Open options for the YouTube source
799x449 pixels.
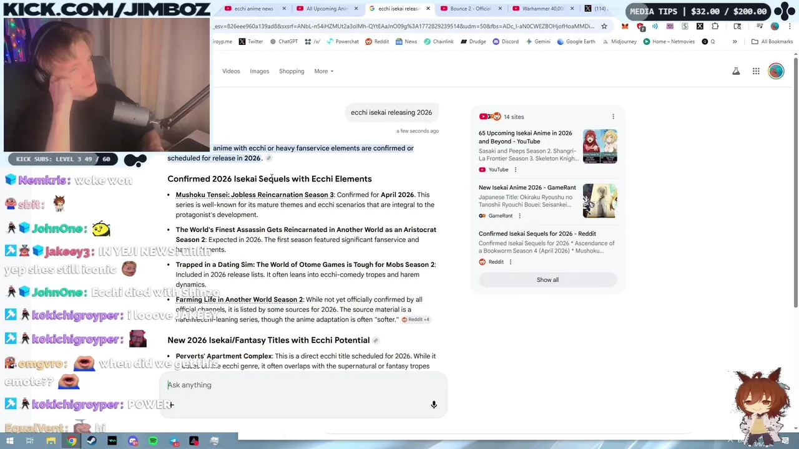tap(516, 170)
